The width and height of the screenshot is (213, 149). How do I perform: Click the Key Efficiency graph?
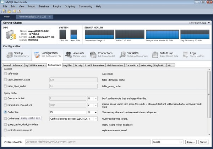195,34
